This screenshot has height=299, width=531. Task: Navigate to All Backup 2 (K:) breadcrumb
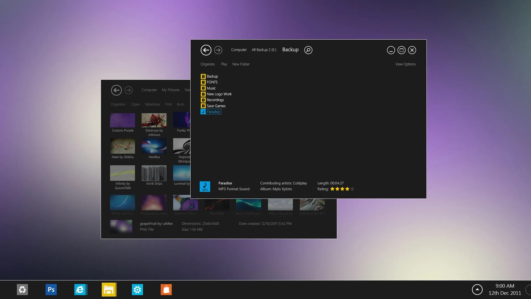point(264,50)
